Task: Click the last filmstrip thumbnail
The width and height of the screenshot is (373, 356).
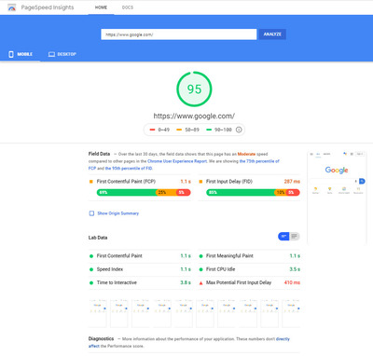Action: [291, 313]
